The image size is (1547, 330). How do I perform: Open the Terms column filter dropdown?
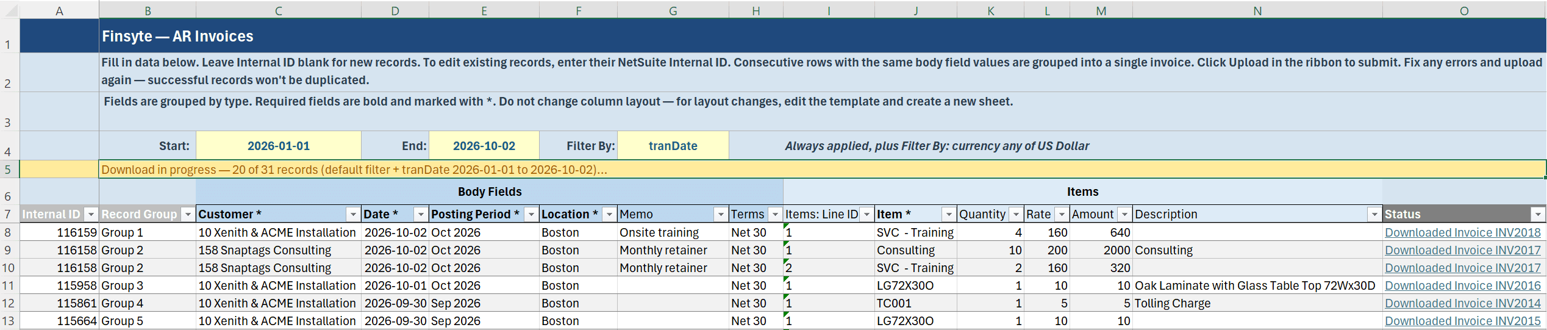point(775,214)
